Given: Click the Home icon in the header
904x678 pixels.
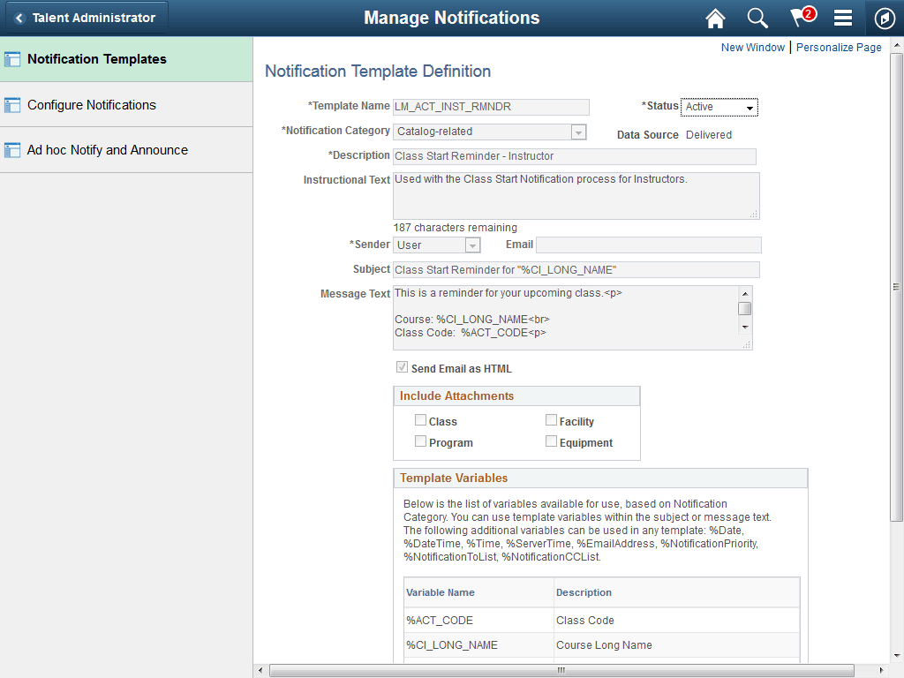Looking at the screenshot, I should pyautogui.click(x=715, y=18).
